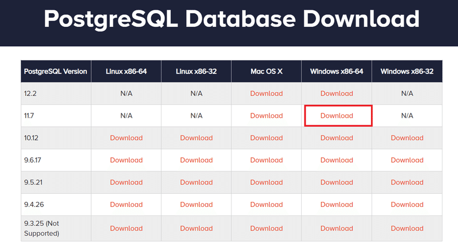This screenshot has width=458, height=243.
Task: Click N/A under Windows x86-32 for 11.7
Action: tap(407, 115)
